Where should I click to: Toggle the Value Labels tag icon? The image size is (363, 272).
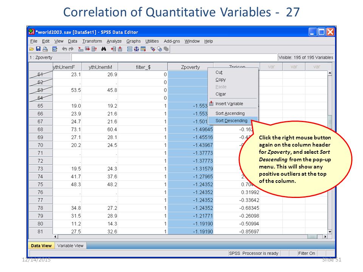152,49
